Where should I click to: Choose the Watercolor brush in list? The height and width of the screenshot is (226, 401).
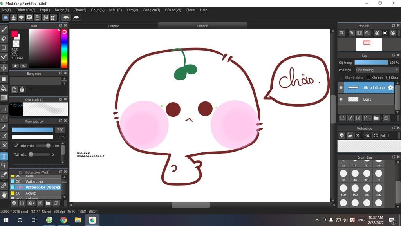coord(36,181)
